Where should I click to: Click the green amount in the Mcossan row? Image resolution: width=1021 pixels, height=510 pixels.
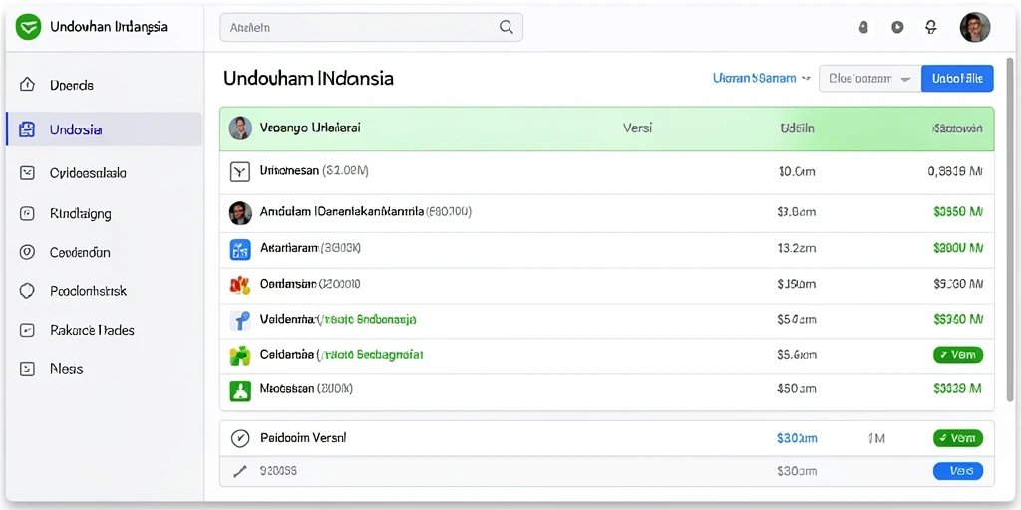[957, 389]
